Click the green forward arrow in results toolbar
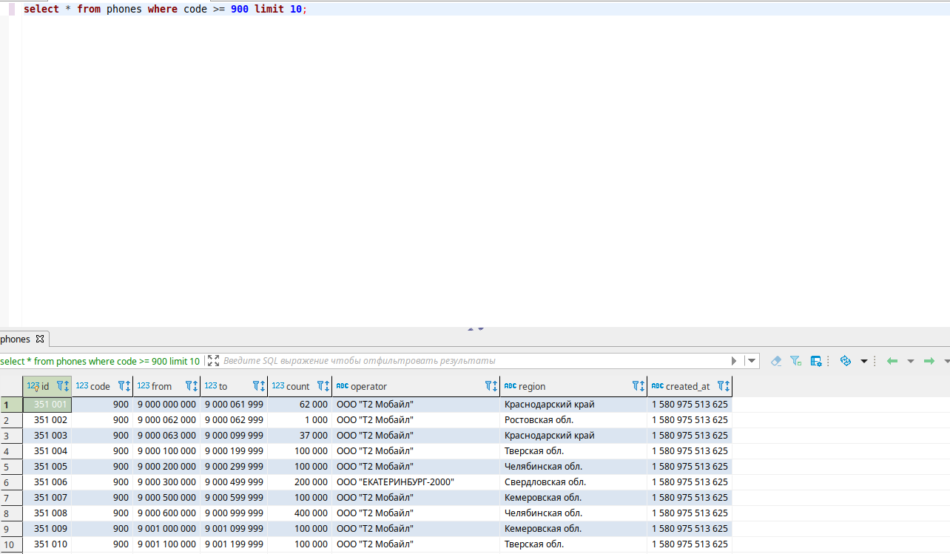Image resolution: width=950 pixels, height=554 pixels. tap(929, 361)
